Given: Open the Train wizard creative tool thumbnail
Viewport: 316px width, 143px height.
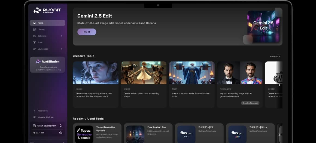Looking at the screenshot, I should click(x=192, y=73).
